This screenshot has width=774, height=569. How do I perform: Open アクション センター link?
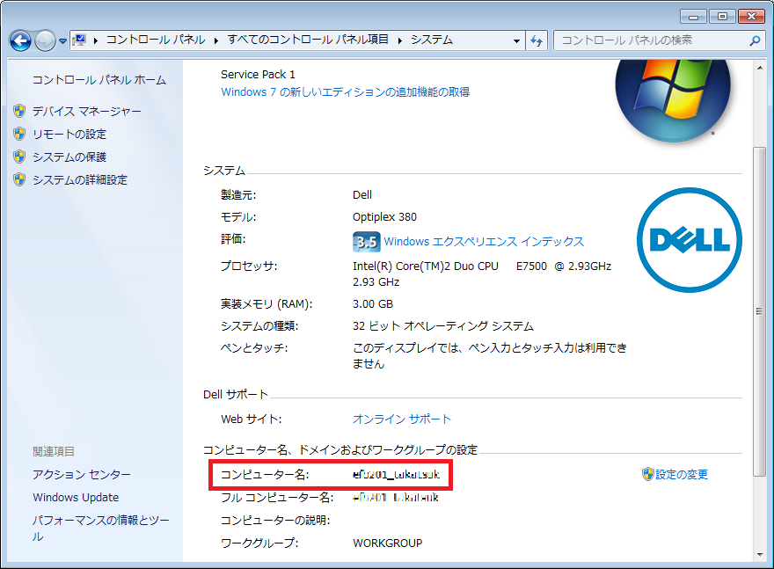point(82,474)
